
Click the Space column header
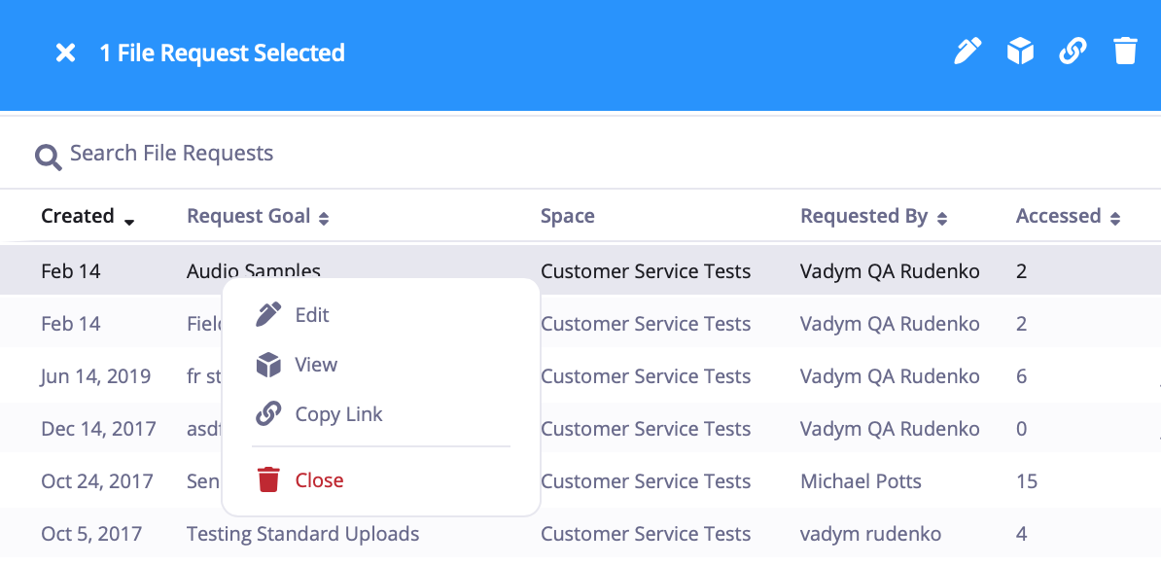pos(567,216)
